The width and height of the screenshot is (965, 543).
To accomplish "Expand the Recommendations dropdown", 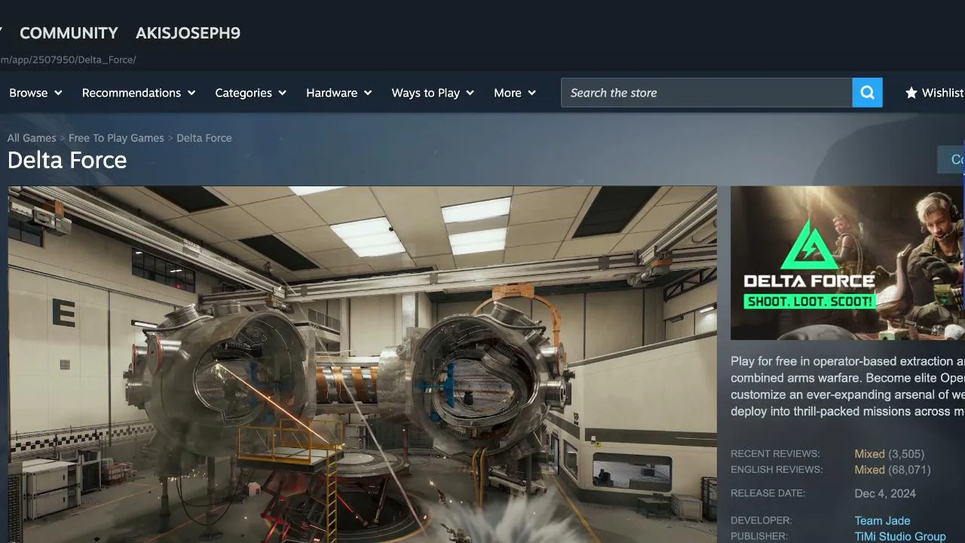I will pos(139,93).
